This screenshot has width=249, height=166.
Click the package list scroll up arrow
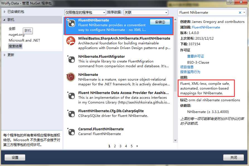click(x=175, y=20)
